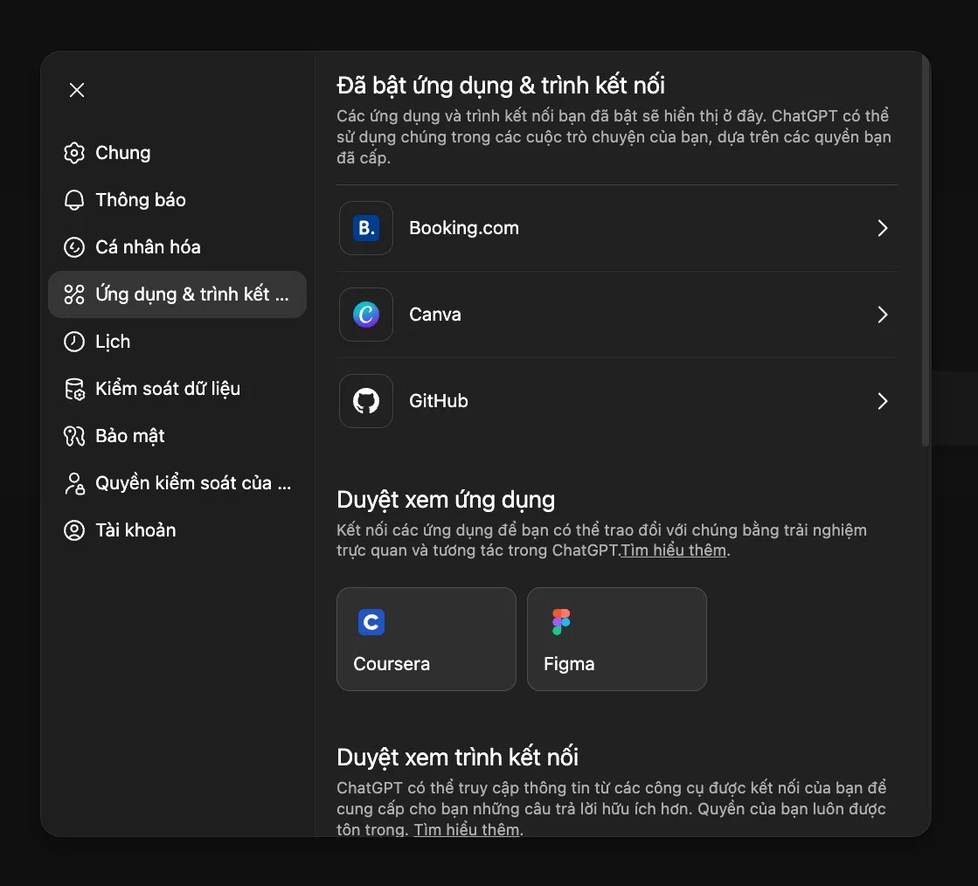Go to Lịch settings

coord(177,342)
